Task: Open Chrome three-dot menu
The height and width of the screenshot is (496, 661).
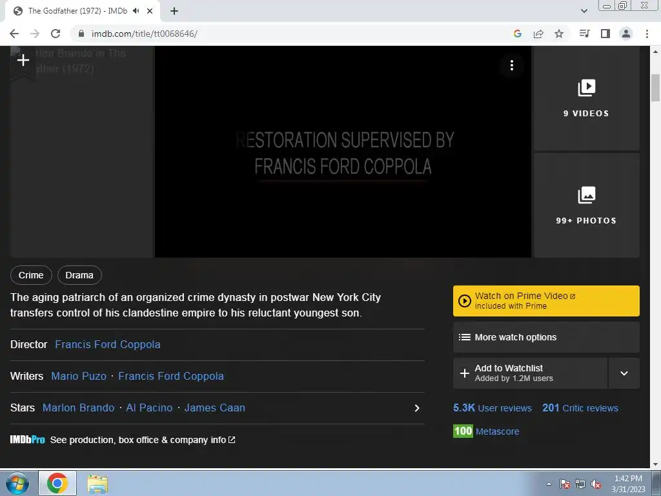Action: 647,34
